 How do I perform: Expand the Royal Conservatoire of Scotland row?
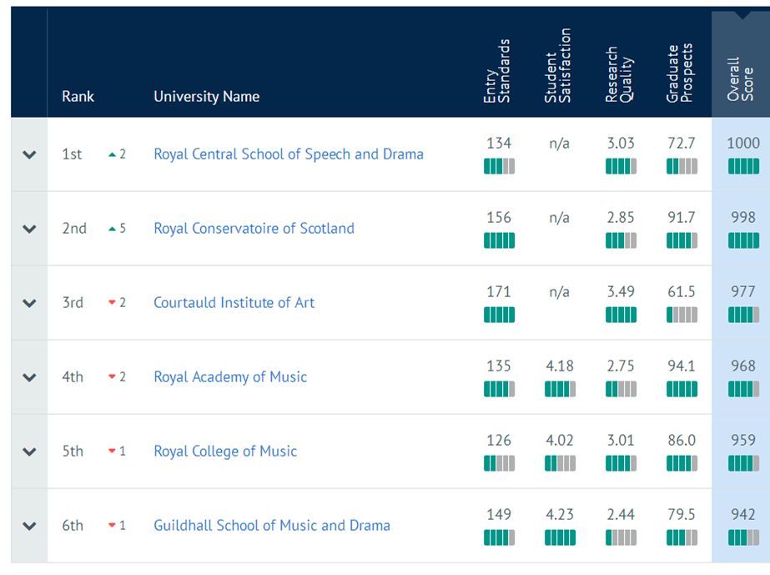29,229
